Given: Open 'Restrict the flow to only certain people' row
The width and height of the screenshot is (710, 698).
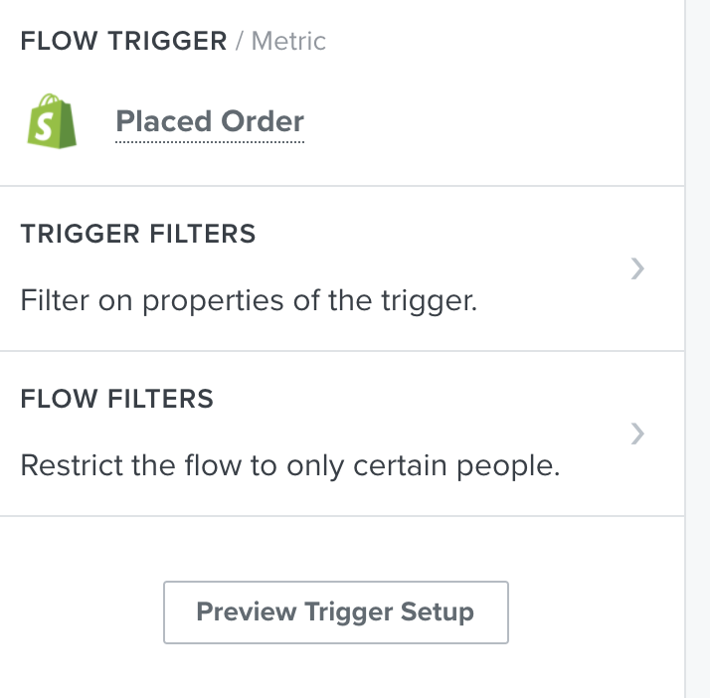Looking at the screenshot, I should point(342,434).
